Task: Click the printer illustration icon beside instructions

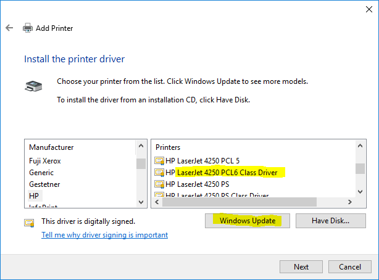Action: pyautogui.click(x=34, y=87)
